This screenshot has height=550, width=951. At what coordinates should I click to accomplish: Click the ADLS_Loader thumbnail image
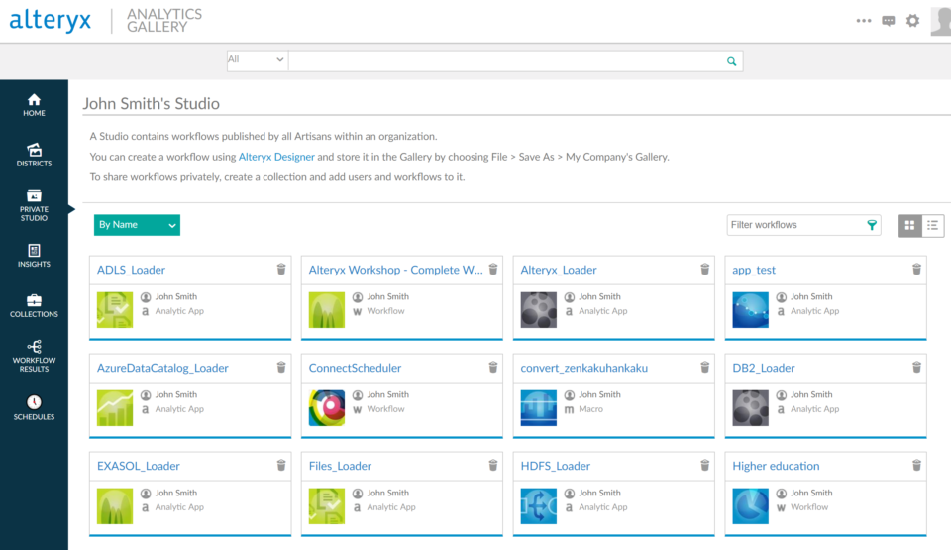(115, 309)
